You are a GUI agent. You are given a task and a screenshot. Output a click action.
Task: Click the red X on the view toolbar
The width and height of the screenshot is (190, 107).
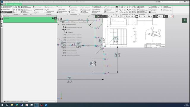click(172, 16)
